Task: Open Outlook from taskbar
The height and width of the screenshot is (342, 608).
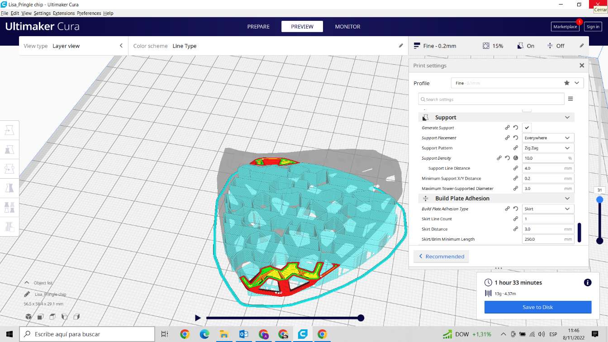Action: tap(244, 334)
